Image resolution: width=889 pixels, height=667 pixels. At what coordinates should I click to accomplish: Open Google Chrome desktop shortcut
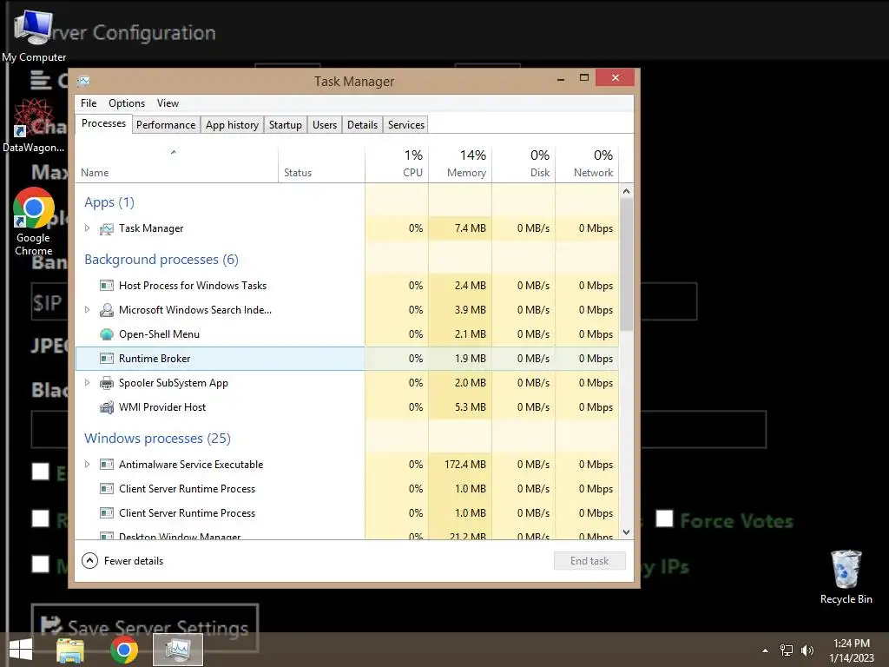click(x=34, y=221)
